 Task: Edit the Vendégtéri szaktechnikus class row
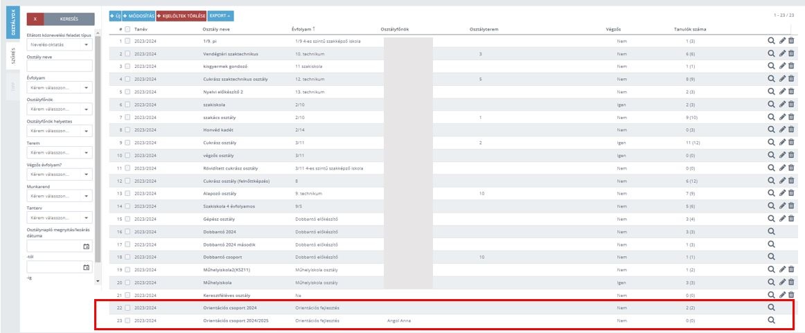click(x=782, y=54)
